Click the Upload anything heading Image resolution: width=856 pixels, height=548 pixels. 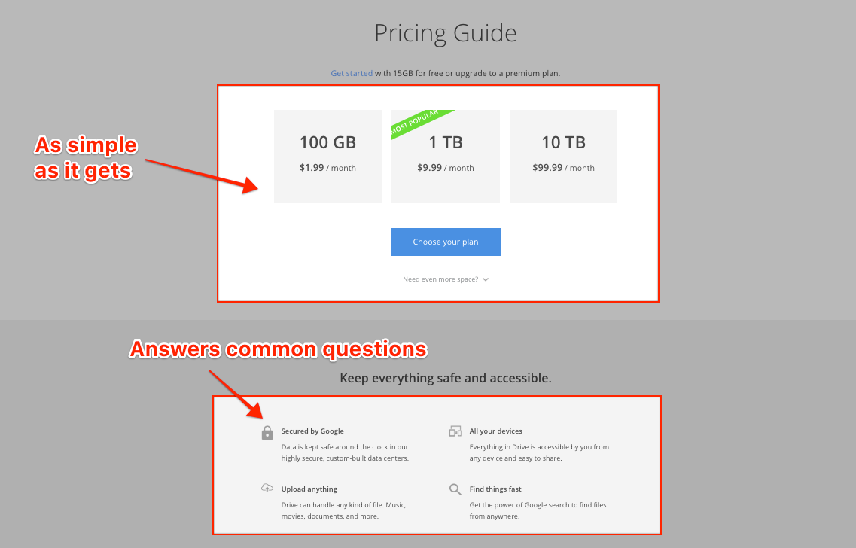pos(309,489)
